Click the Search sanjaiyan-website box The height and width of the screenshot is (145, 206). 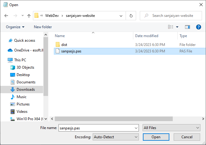pyautogui.click(x=172, y=16)
